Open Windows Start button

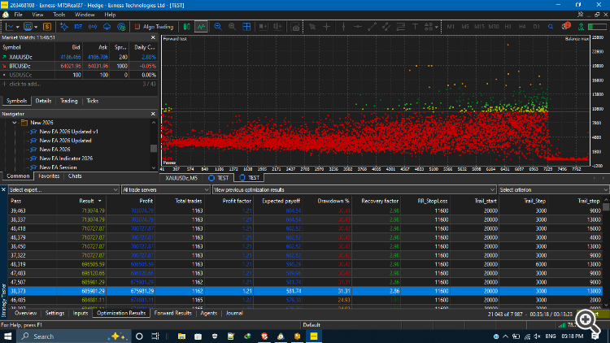coord(8,336)
